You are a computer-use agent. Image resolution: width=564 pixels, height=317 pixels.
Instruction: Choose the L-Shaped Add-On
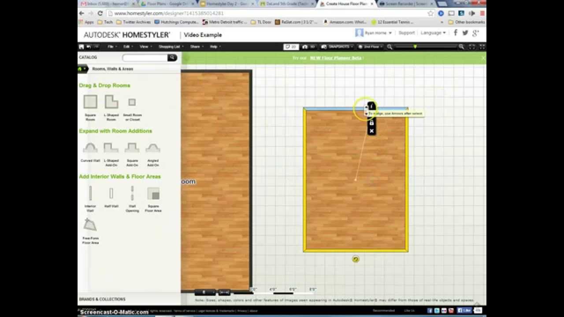click(x=111, y=148)
